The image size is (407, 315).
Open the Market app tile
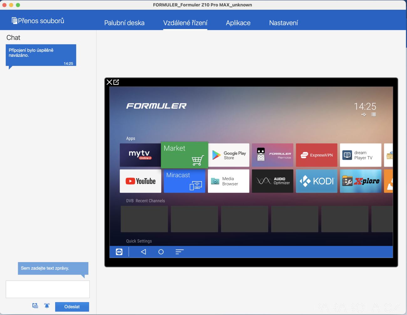[184, 155]
